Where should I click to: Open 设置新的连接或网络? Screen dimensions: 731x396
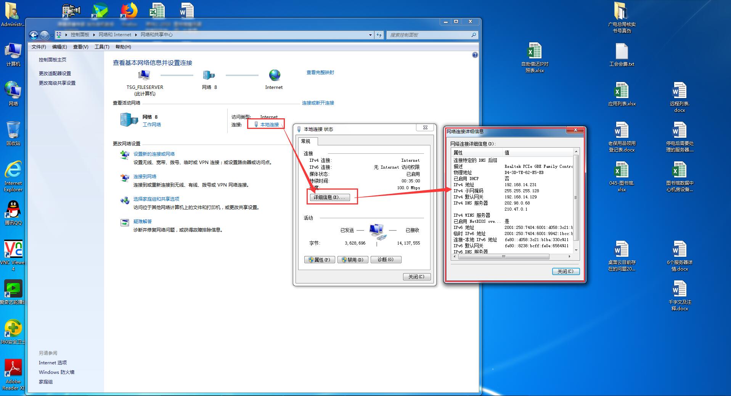pos(154,154)
